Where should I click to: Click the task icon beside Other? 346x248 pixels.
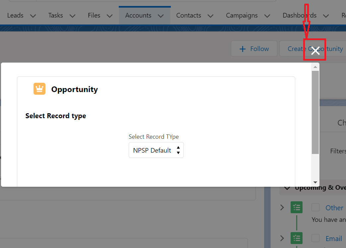(x=297, y=207)
